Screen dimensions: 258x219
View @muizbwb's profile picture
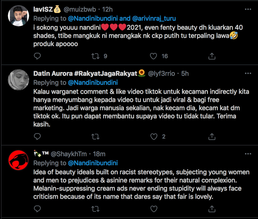18,15
